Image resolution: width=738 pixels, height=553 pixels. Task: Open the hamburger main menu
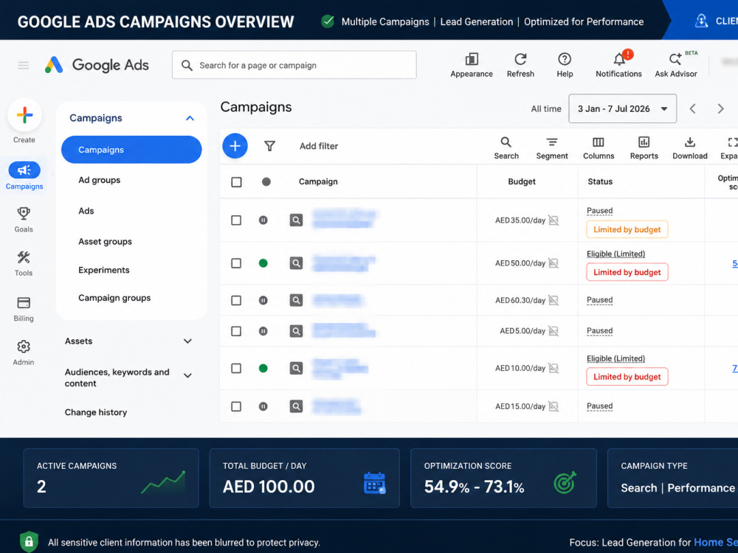pos(24,66)
